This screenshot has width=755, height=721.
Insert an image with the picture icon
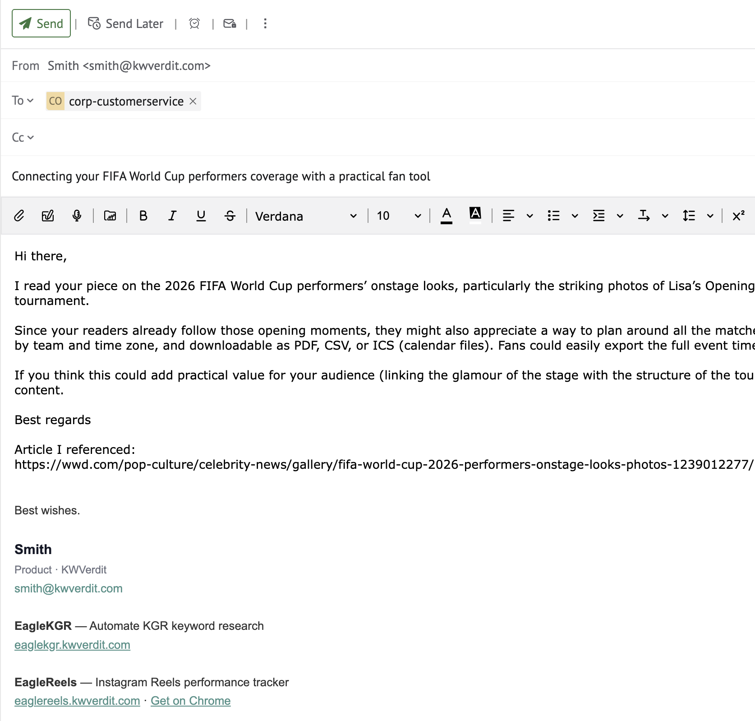(x=110, y=216)
